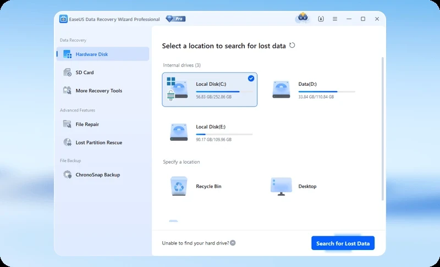
Task: Select the Local Disk(E:) label
Action: click(211, 127)
